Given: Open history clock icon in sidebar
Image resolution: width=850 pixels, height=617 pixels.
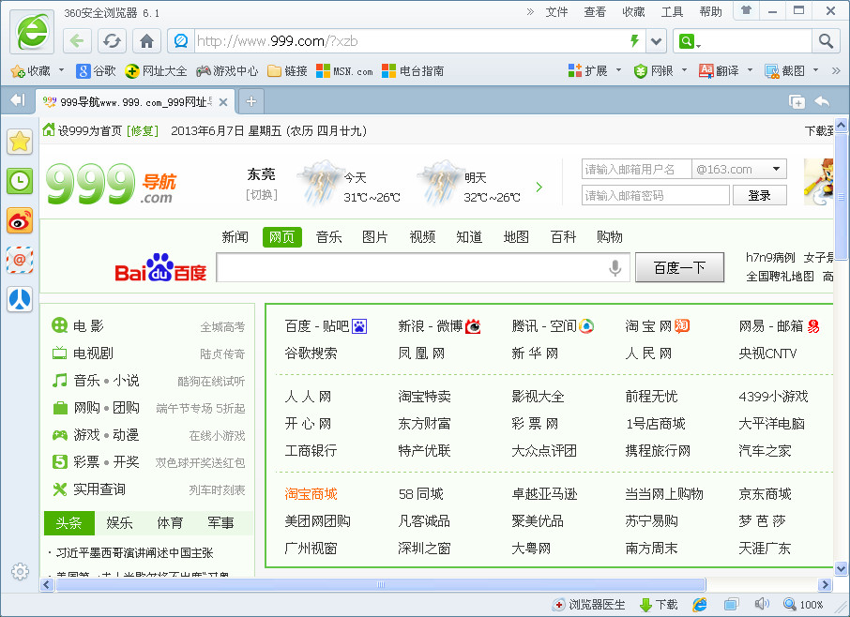Looking at the screenshot, I should pyautogui.click(x=20, y=181).
